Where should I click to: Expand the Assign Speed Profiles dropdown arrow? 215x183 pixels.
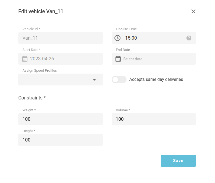94,80
